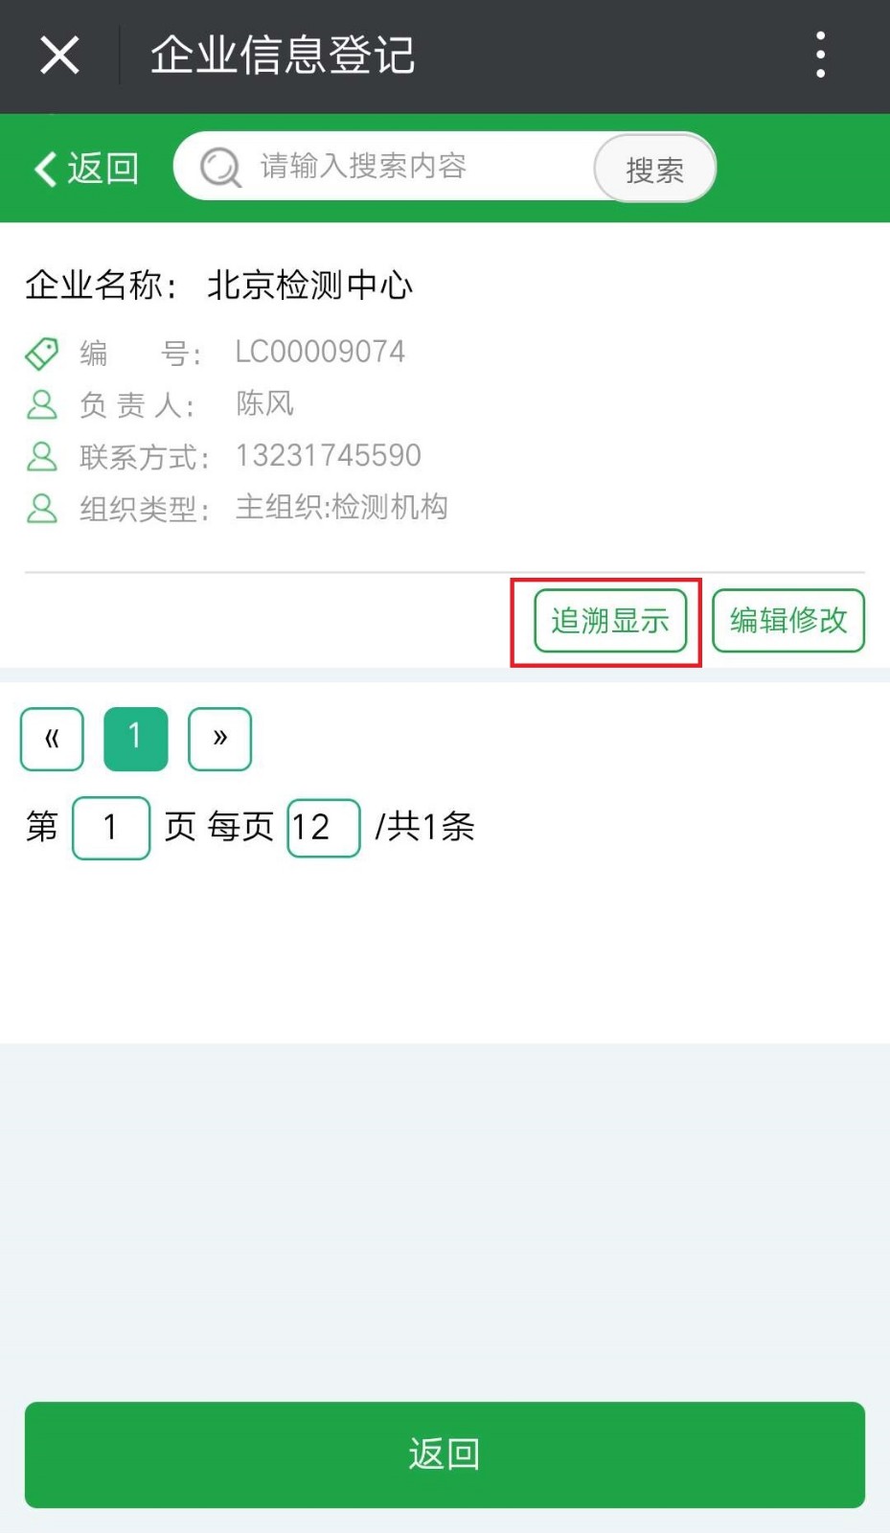Tap the 搜索 search button
This screenshot has height=1533, width=890.
(x=655, y=169)
